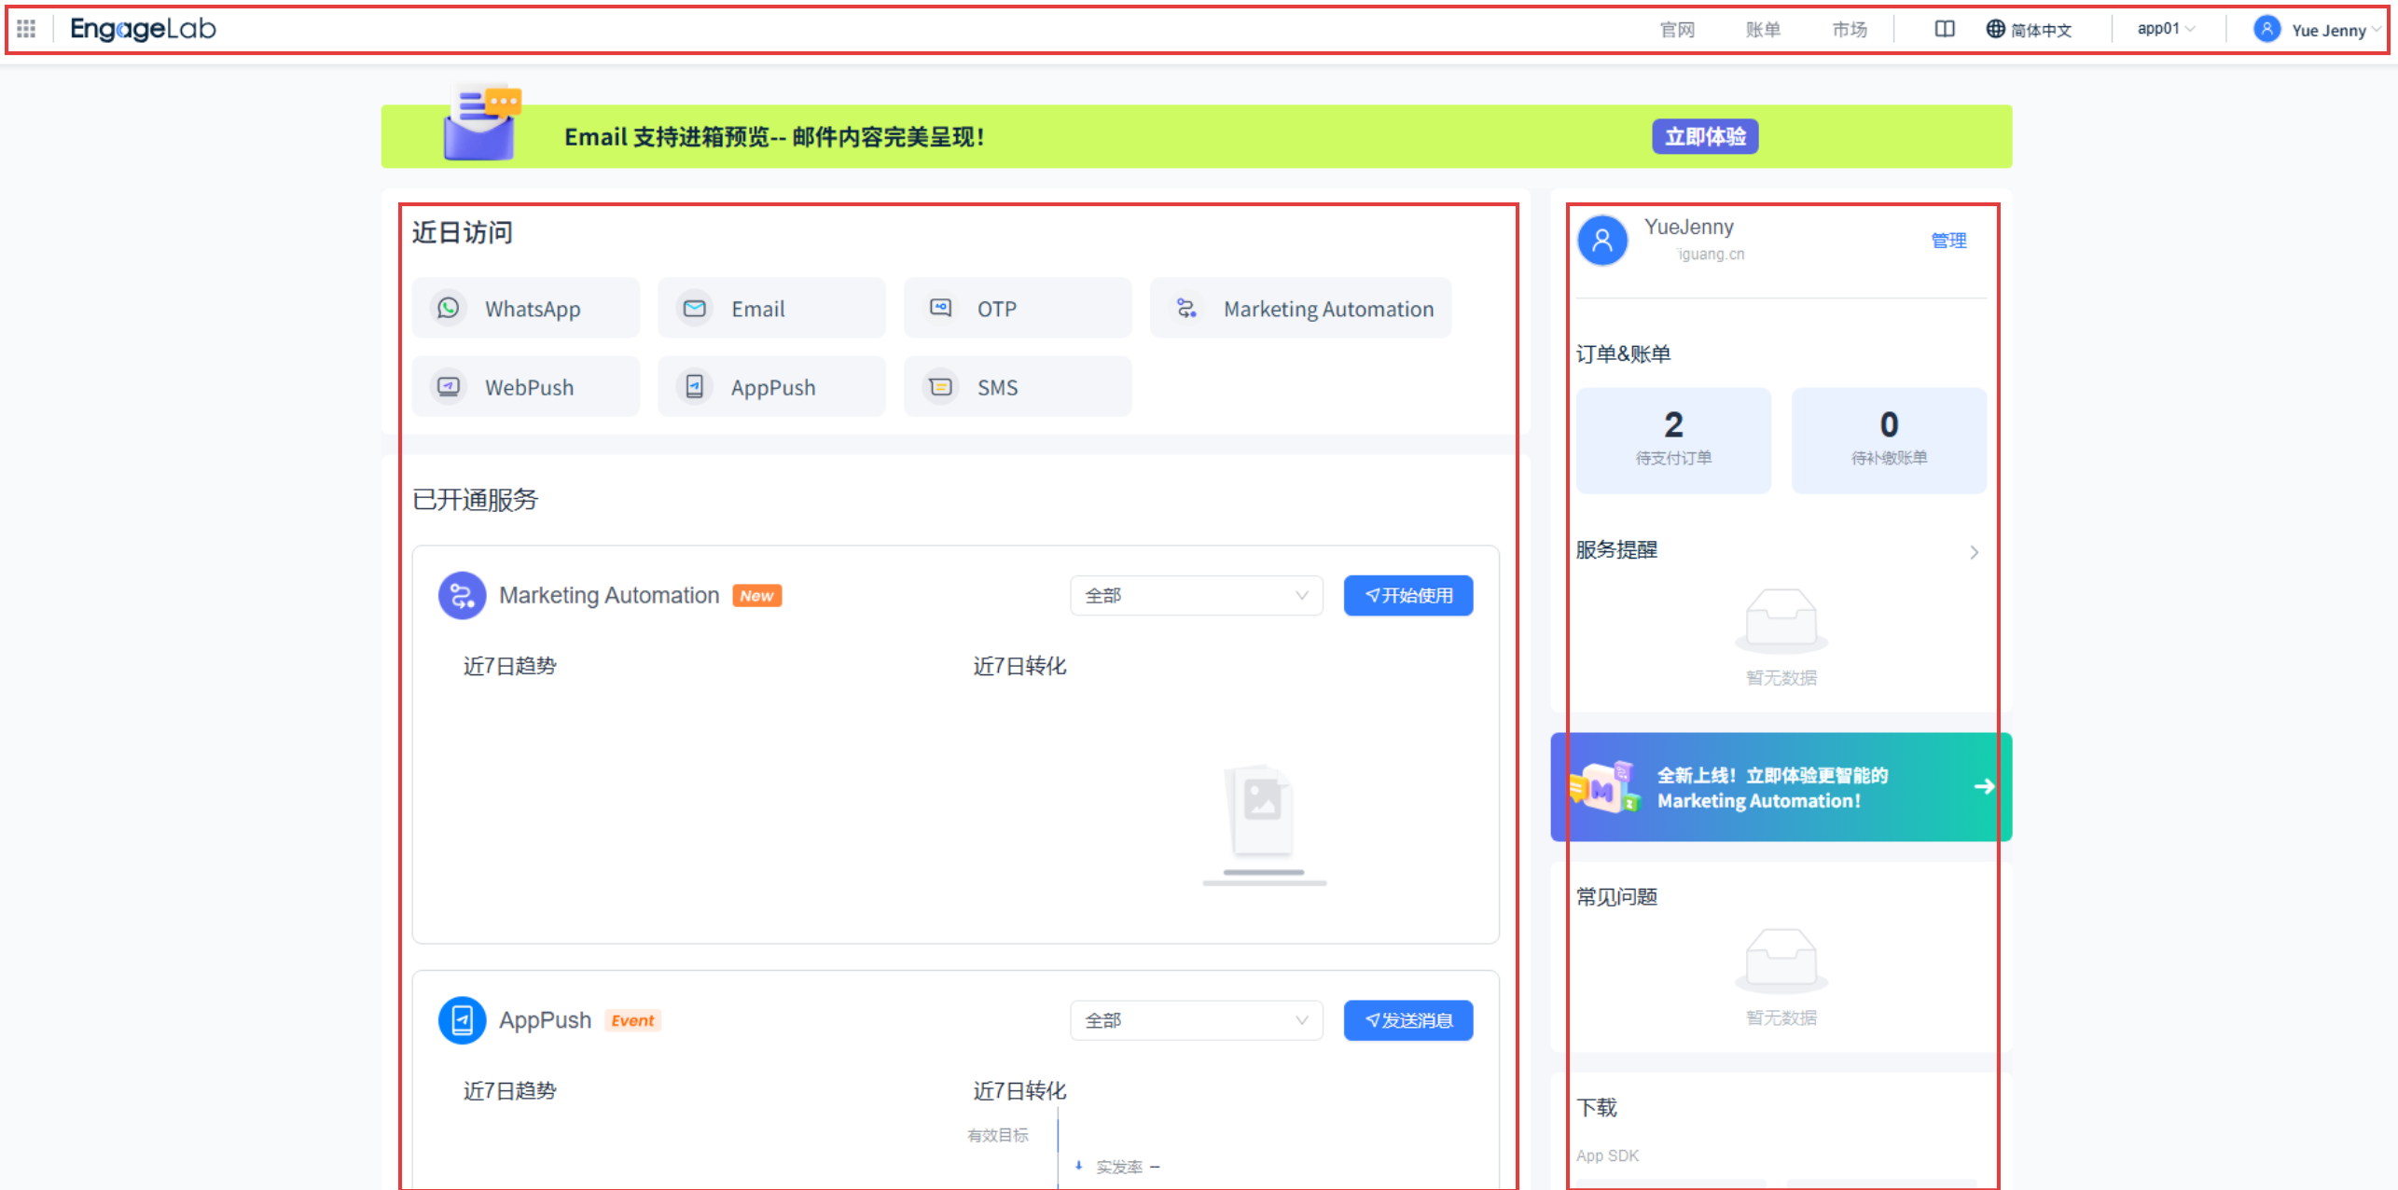Click the 下载 heading
This screenshot has height=1190, width=2398.
pyautogui.click(x=1596, y=1107)
